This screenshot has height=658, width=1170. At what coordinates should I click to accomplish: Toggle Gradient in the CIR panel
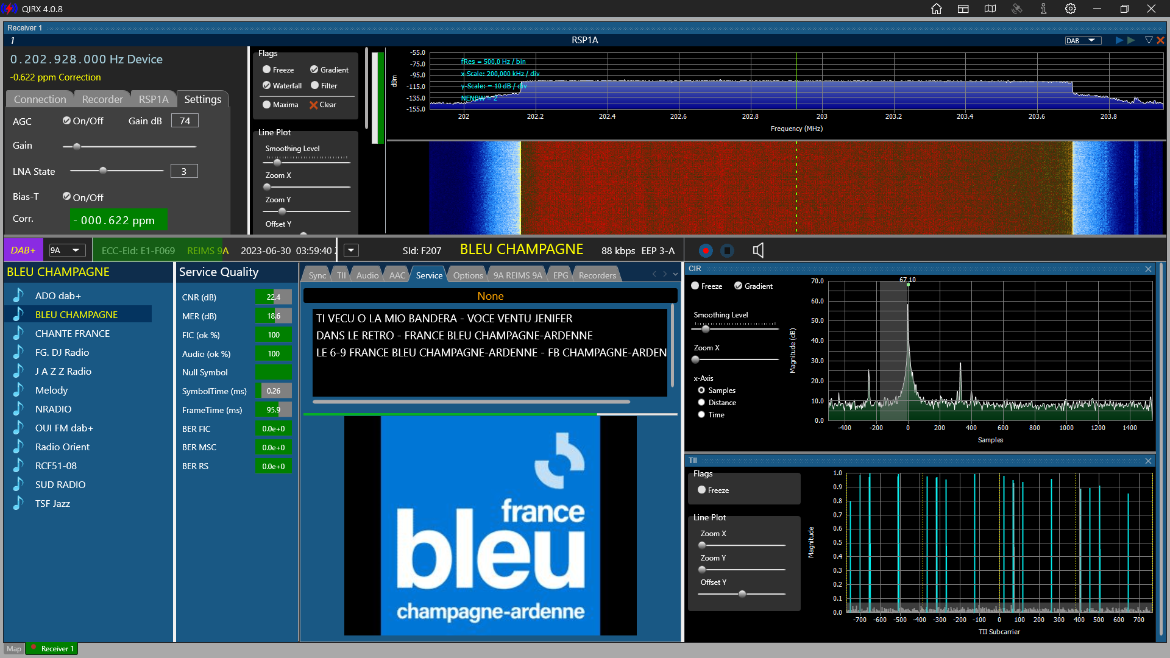[738, 286]
